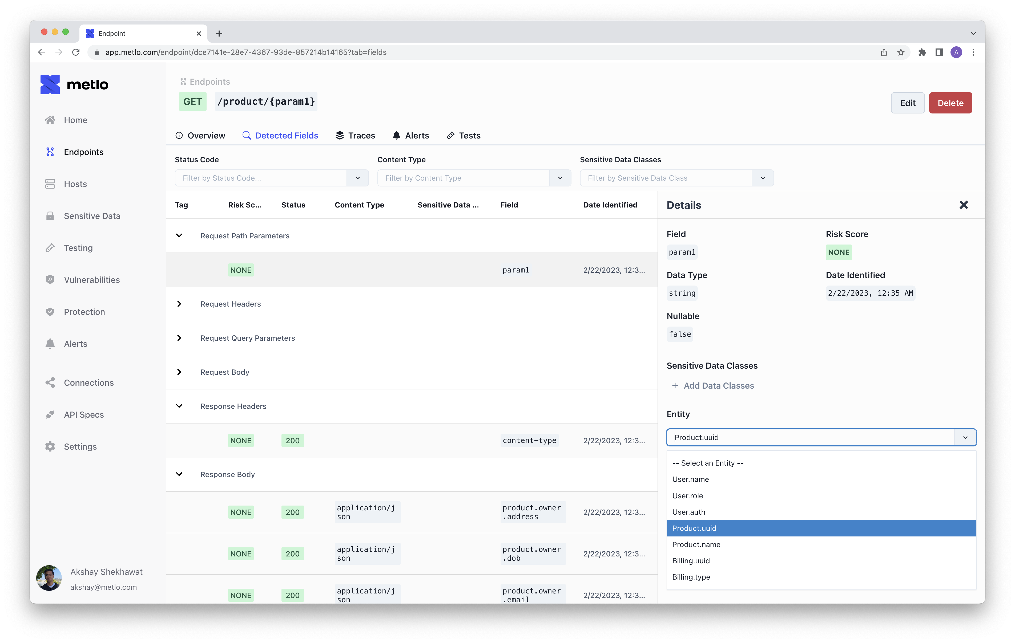Open browser extensions puzzle icon
The width and height of the screenshot is (1015, 643).
click(x=922, y=52)
